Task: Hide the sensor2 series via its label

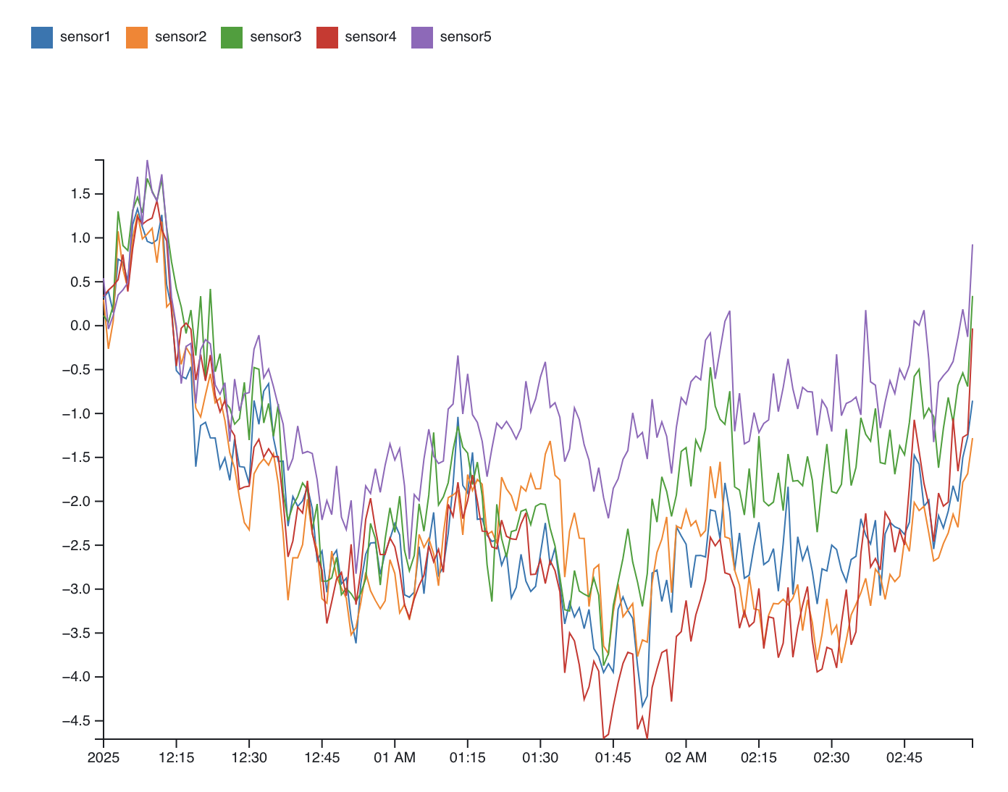Action: tap(180, 38)
